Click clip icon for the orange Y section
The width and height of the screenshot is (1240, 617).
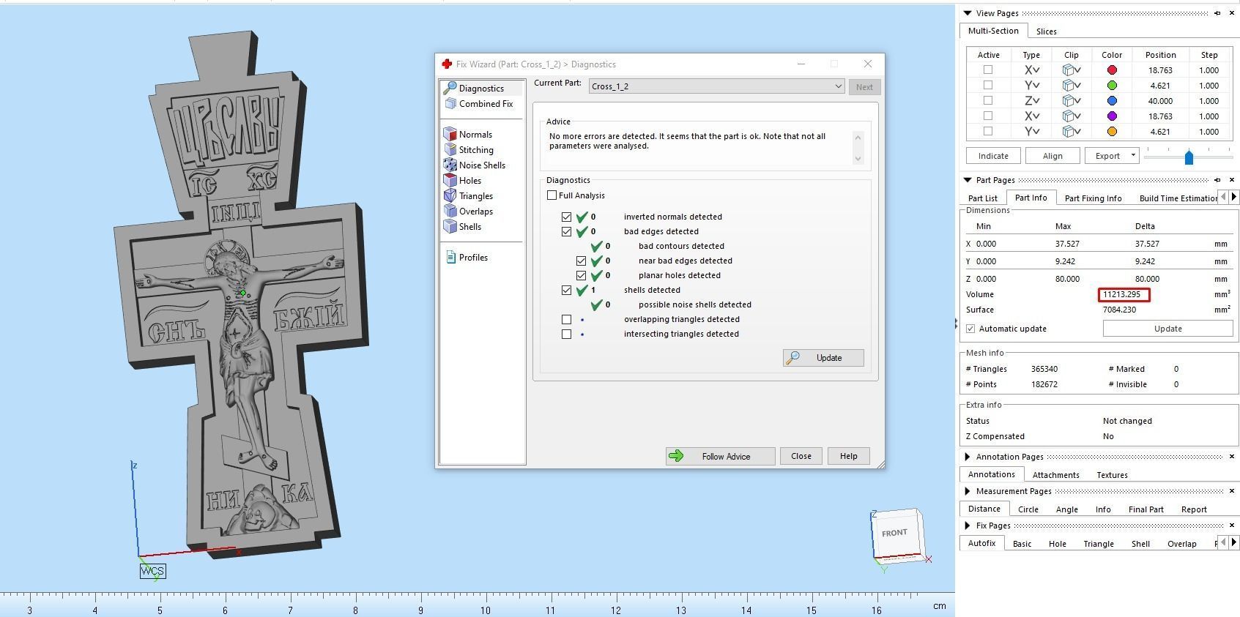pos(1072,132)
